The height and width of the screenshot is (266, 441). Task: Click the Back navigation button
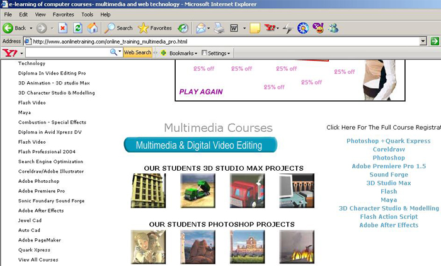coord(14,28)
